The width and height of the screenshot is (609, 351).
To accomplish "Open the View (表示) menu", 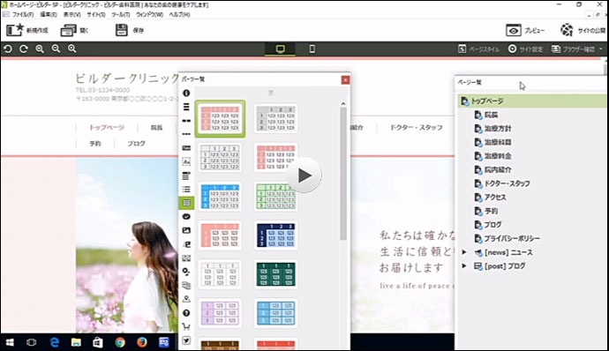I will click(x=71, y=14).
